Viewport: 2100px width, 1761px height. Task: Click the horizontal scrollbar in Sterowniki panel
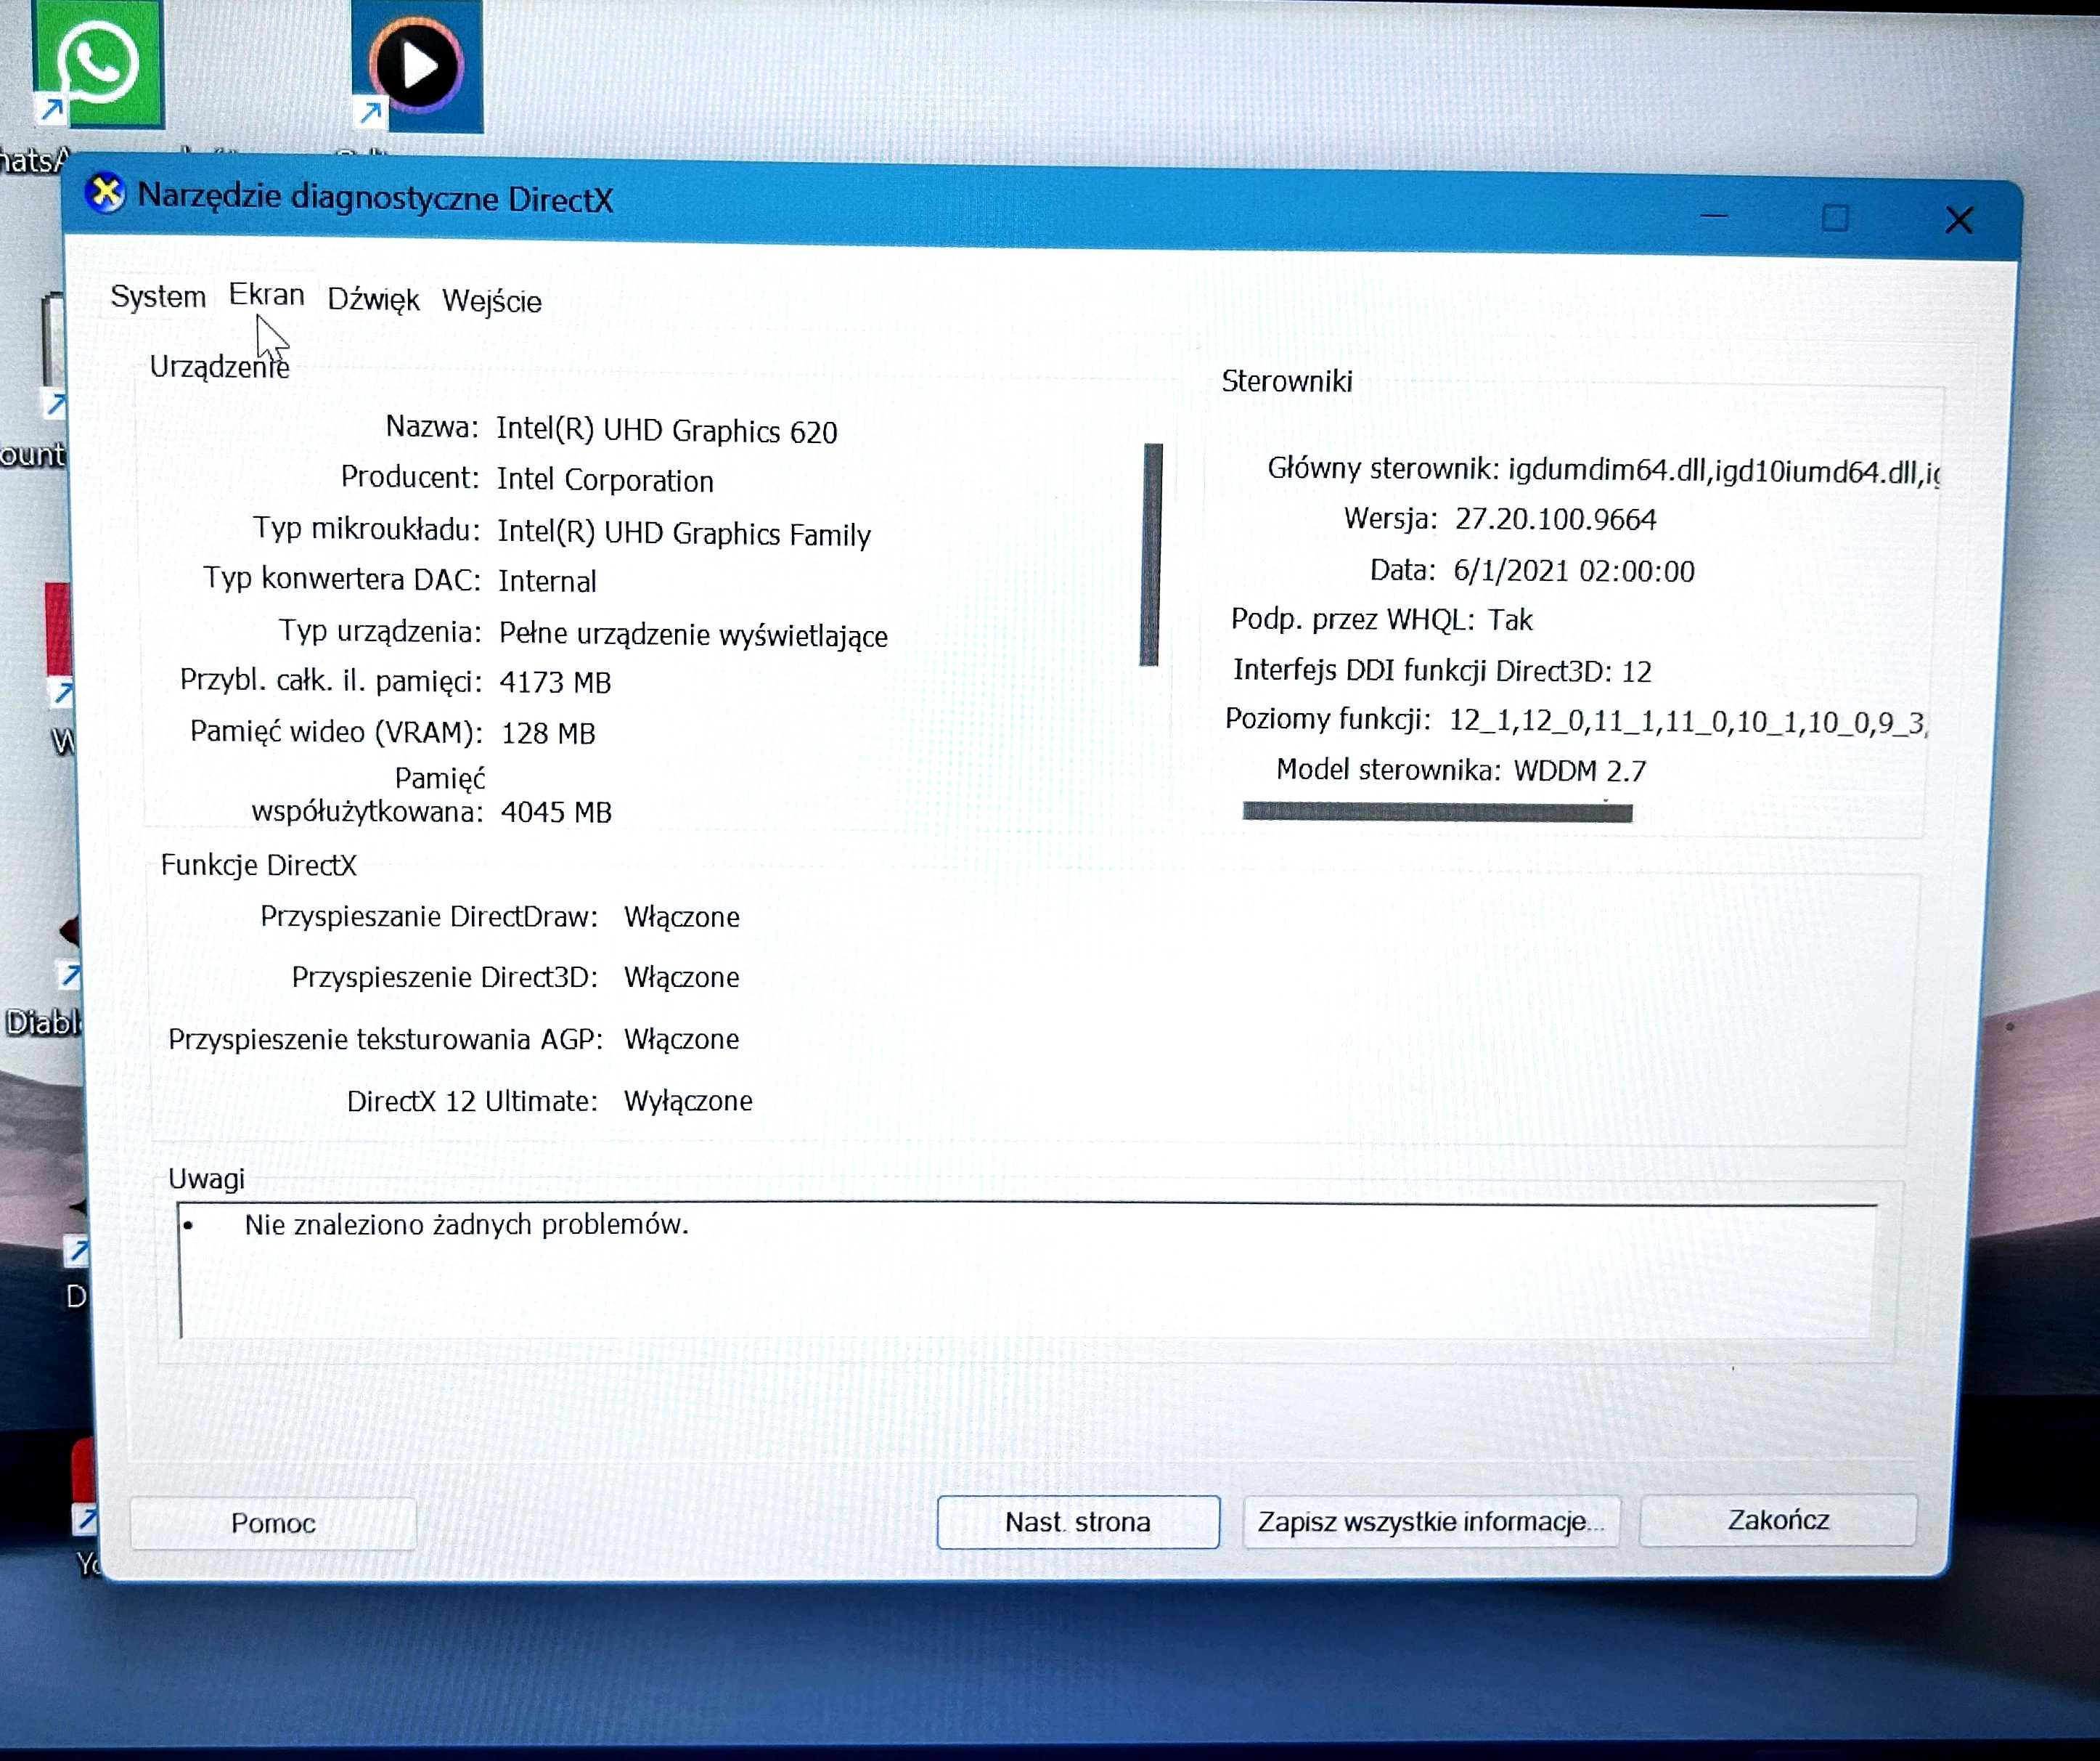coord(1437,811)
